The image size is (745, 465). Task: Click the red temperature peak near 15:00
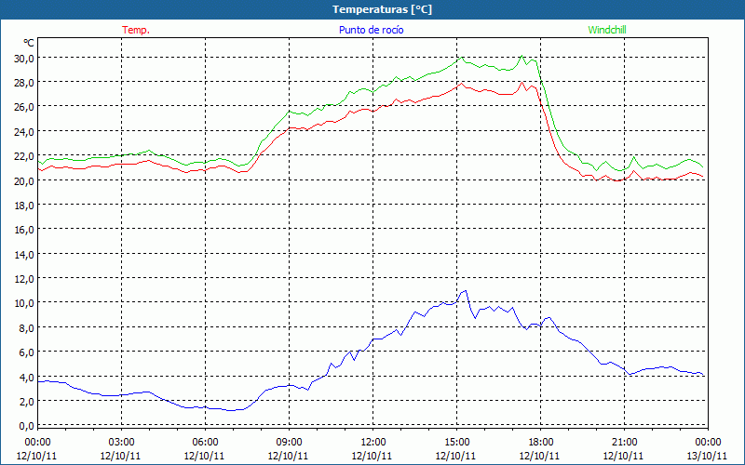tap(461, 84)
